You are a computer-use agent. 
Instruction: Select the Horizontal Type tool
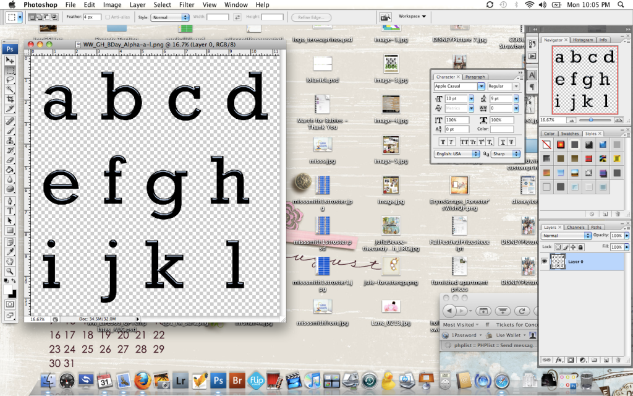coord(10,211)
